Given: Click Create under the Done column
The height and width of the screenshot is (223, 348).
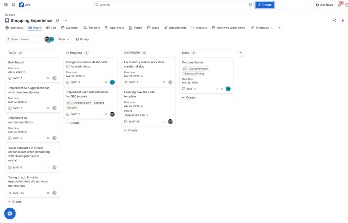Looking at the screenshot, I should pos(188,97).
